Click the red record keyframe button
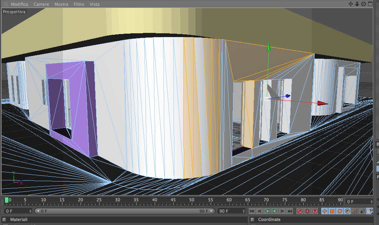This screenshot has height=225, width=379. (x=300, y=211)
